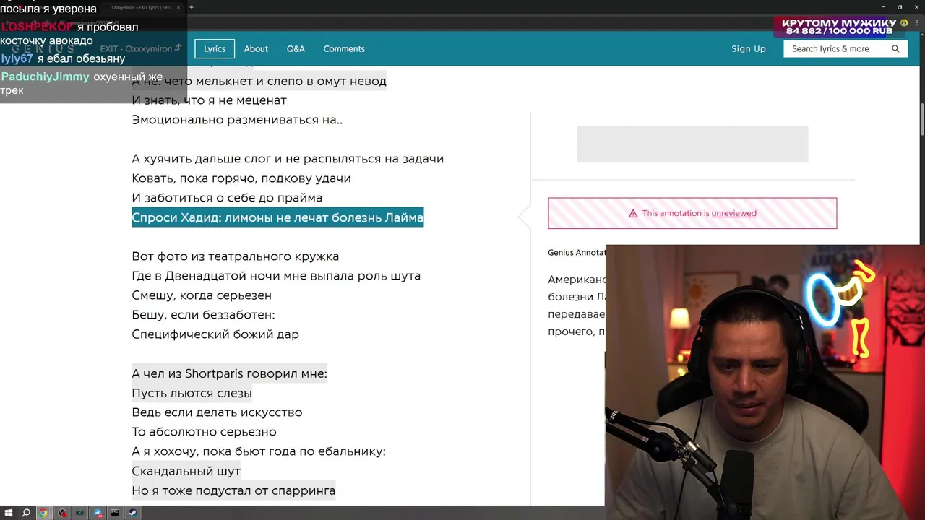
Task: Click text 'Смешу, когда серьезен'
Action: point(202,295)
